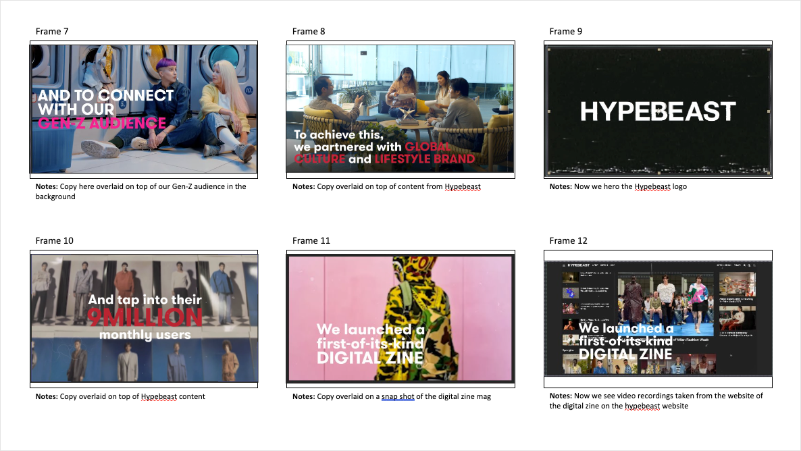Click the "Frame 7" title label

coord(52,31)
